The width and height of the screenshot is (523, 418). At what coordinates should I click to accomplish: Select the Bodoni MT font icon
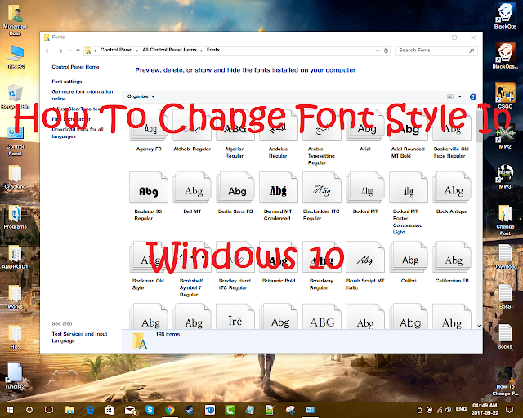pos(365,188)
